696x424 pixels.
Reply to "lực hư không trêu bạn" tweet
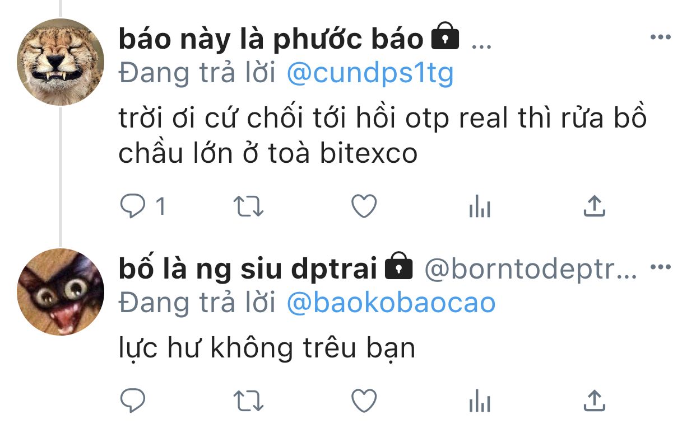coord(133,400)
